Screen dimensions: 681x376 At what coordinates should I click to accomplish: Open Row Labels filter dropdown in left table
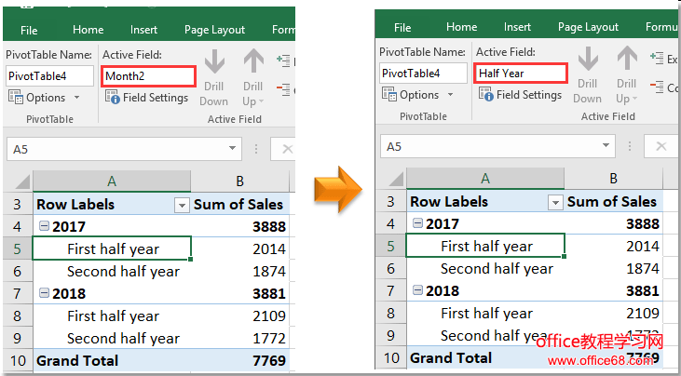click(182, 205)
